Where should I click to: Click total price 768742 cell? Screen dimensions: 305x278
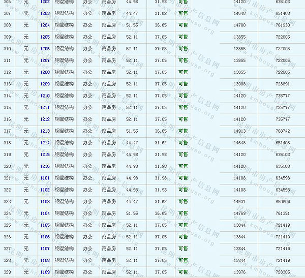coord(283,131)
